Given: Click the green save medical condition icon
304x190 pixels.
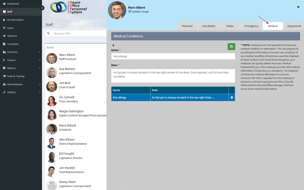Looking at the screenshot, I should point(231,47).
